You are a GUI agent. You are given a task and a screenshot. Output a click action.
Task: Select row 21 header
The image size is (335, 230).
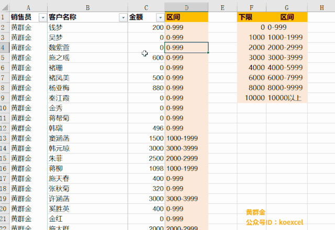5,219
